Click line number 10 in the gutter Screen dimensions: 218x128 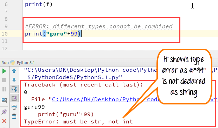click(5, 34)
